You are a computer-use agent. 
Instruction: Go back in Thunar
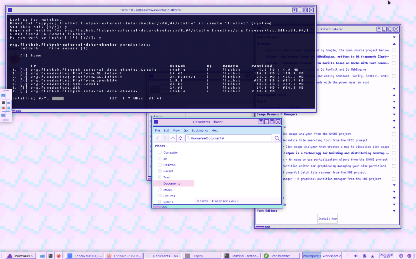[158, 138]
